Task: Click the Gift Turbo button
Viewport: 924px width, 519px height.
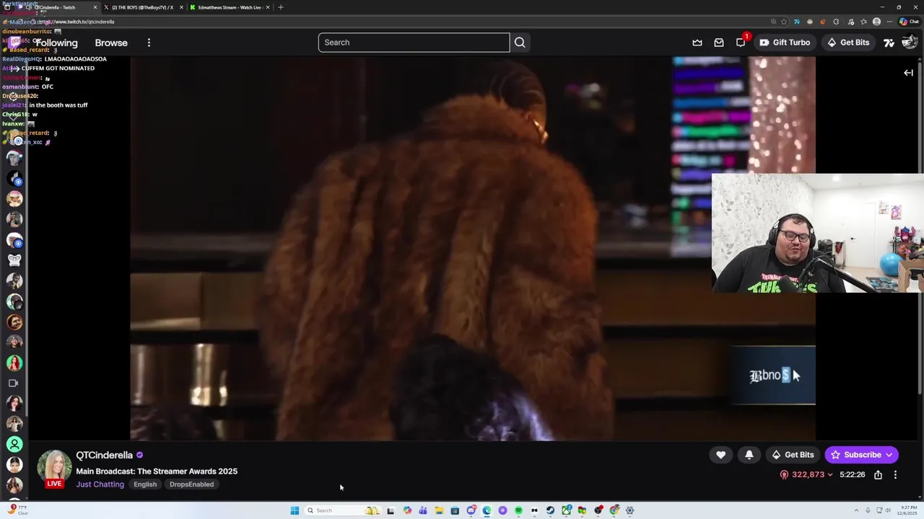Action: pos(785,43)
